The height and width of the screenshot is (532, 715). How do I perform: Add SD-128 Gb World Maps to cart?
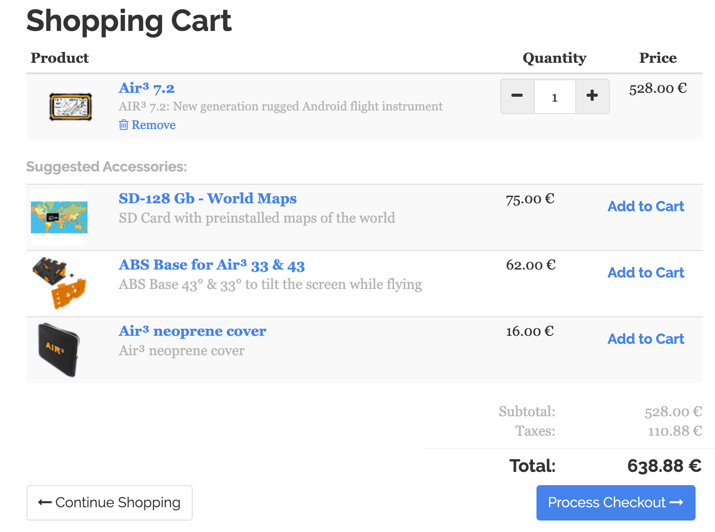pos(646,206)
